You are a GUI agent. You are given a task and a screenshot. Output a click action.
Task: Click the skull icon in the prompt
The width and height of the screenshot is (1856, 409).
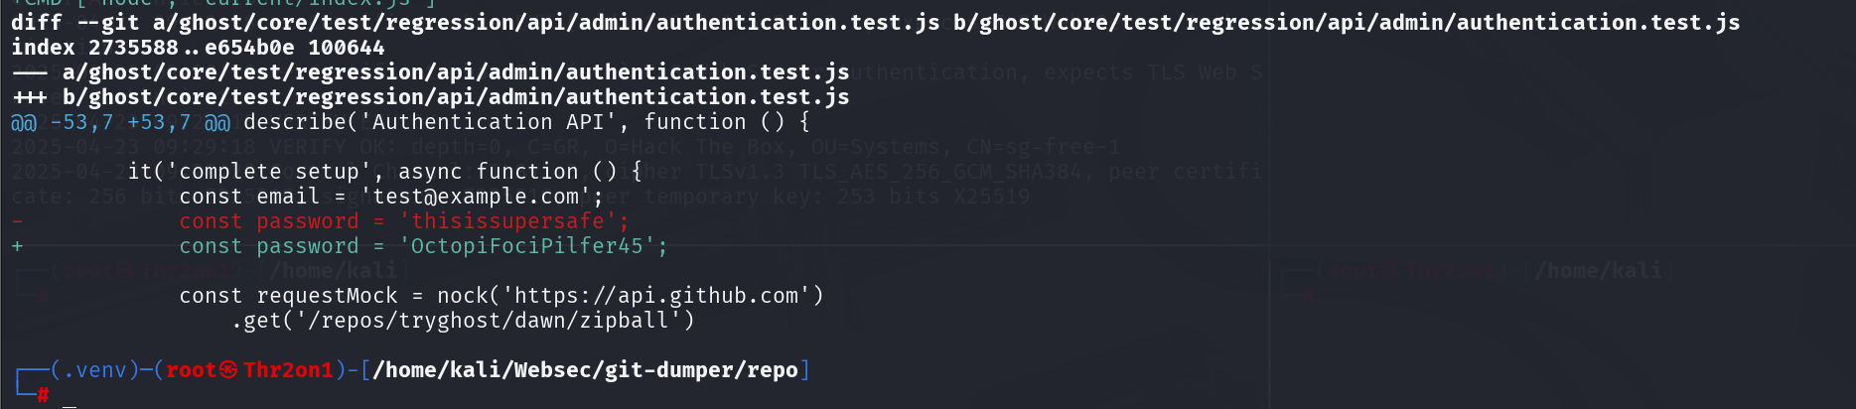(228, 370)
